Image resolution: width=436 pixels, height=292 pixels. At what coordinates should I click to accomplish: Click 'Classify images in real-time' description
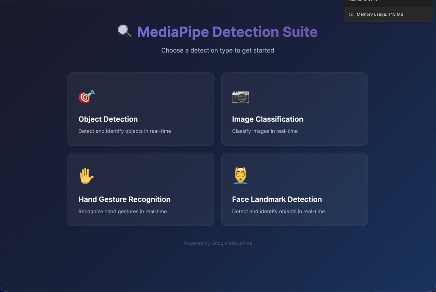click(265, 131)
